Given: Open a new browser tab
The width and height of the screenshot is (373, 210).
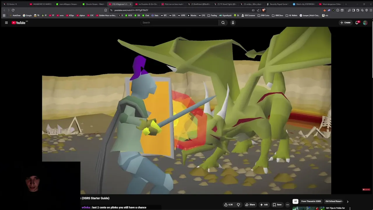Looking at the screenshot, I should coord(346,4).
